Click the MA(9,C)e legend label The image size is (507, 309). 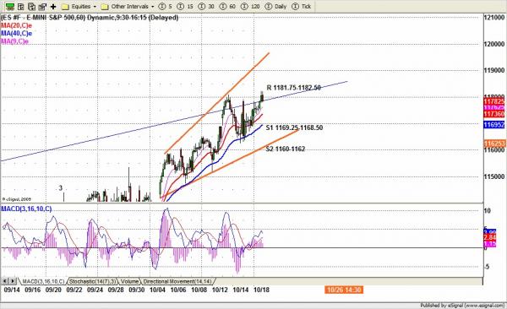point(14,41)
